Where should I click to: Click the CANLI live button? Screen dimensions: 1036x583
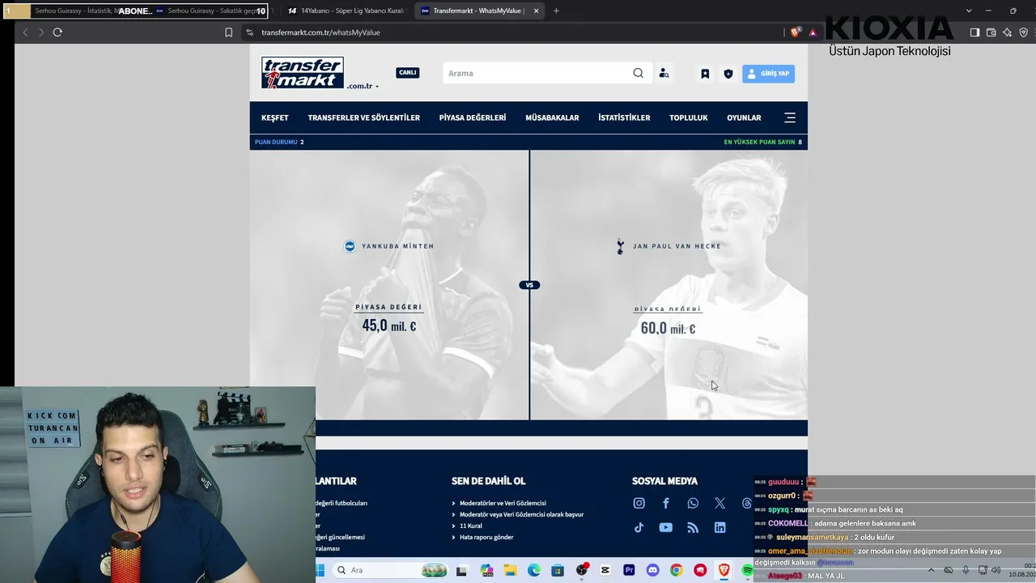[407, 72]
